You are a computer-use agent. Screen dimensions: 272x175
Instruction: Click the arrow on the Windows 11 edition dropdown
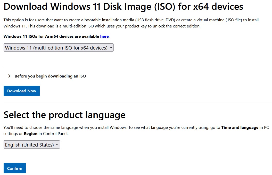click(x=111, y=47)
